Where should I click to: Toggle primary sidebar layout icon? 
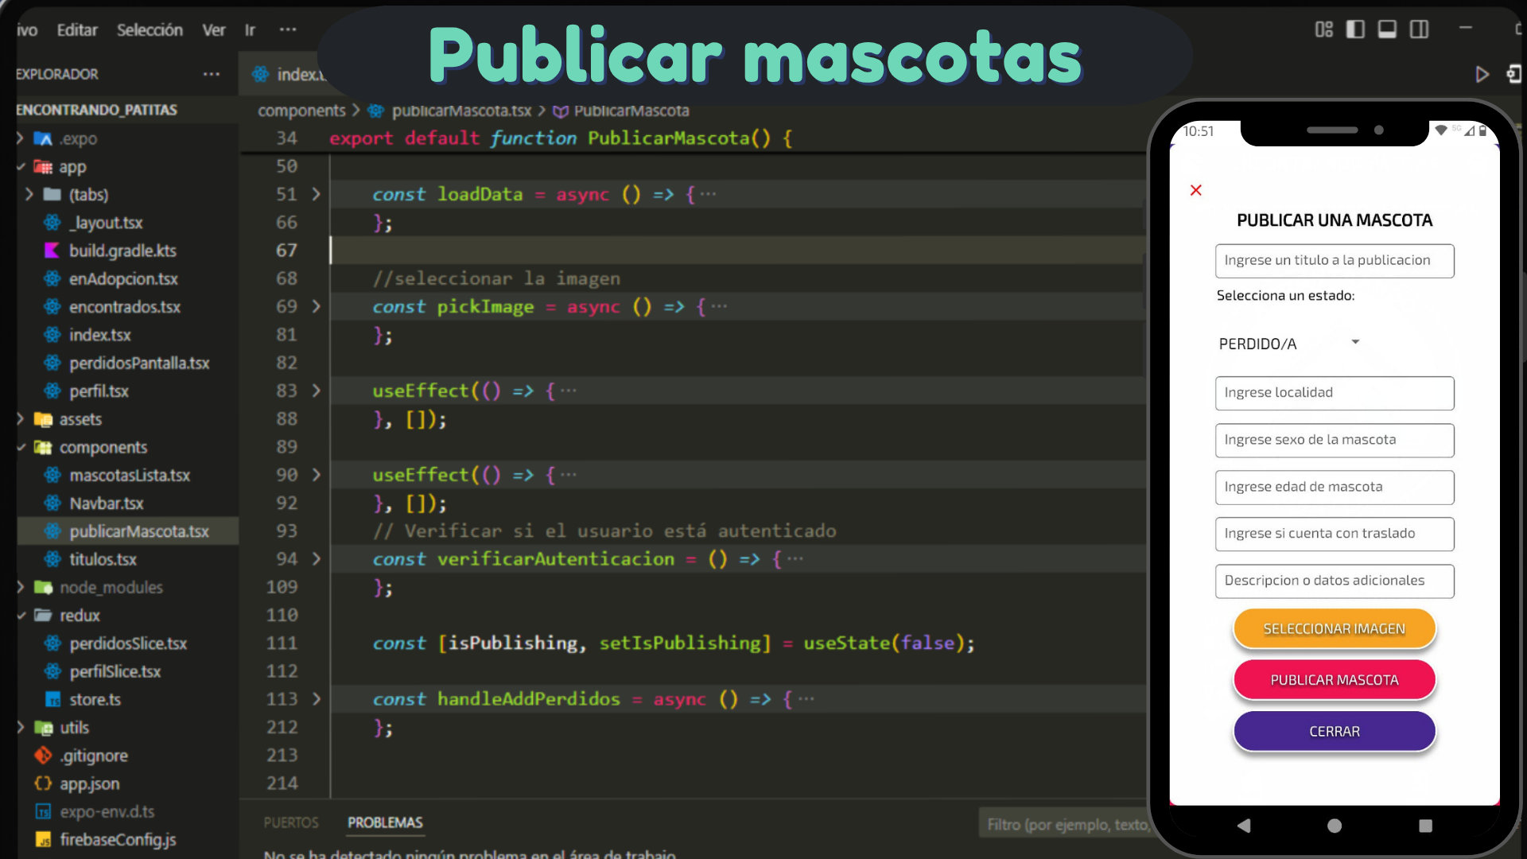(1355, 29)
